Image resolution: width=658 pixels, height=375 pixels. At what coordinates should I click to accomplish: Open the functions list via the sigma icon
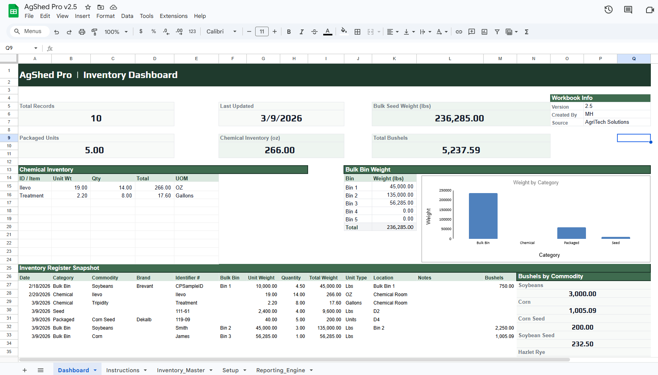tap(526, 31)
